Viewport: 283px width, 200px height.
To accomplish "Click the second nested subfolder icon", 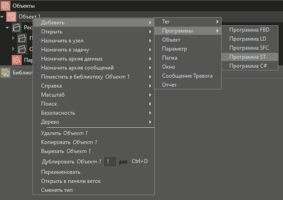I will pos(23,49).
